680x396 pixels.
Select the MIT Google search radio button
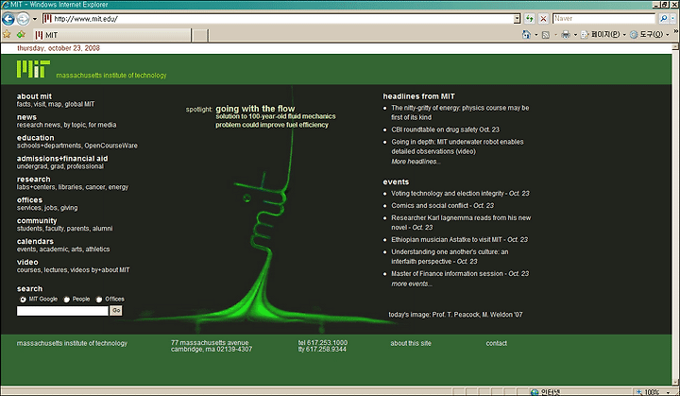pos(23,300)
